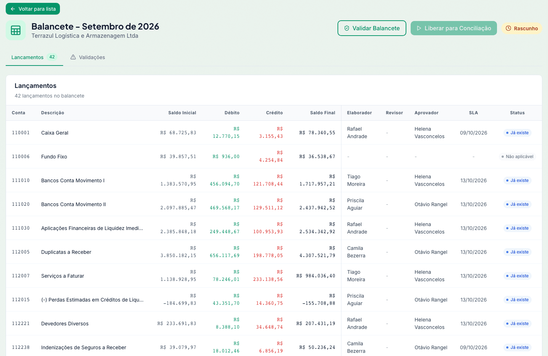Click the Devedores Diversos description

[65, 324]
